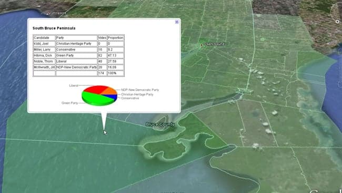Click the green Green Party pie slice

pos(96,99)
